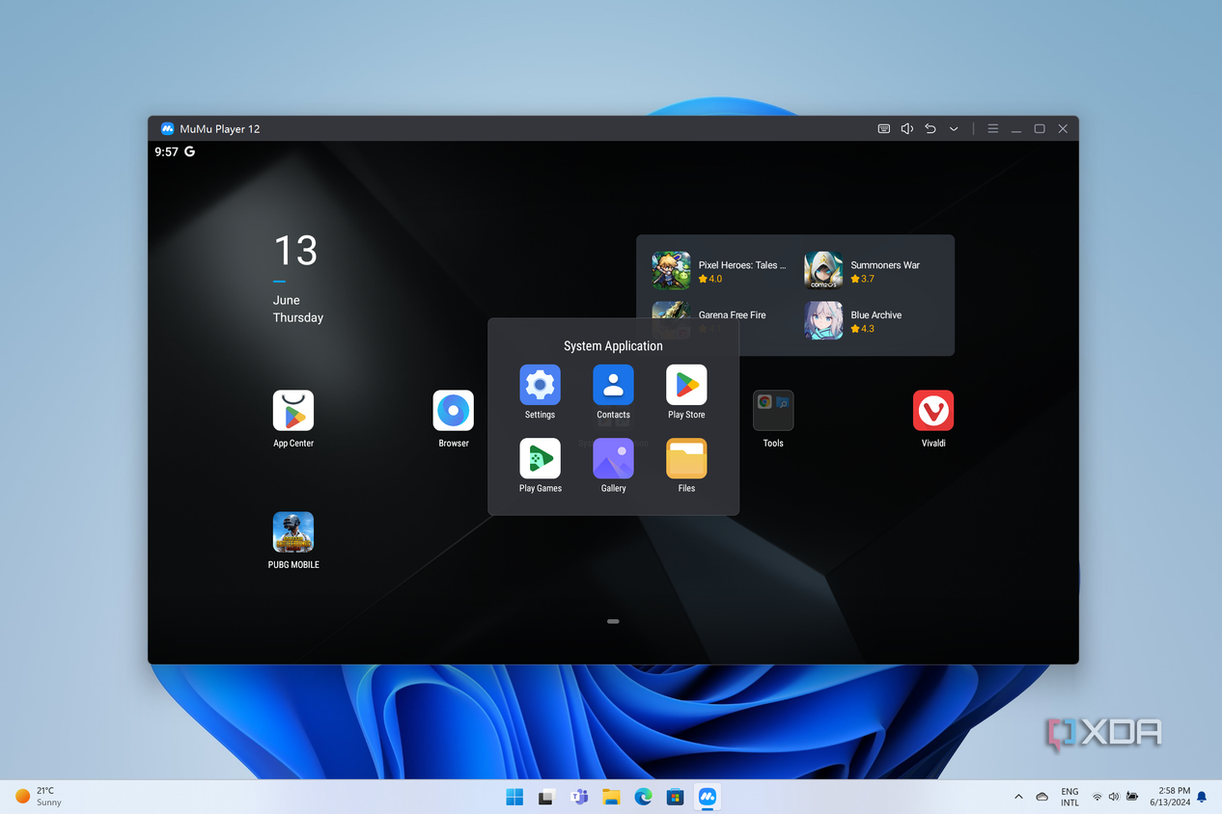Open the MuMu Player hamburger menu
The width and height of the screenshot is (1222, 814).
(x=992, y=128)
